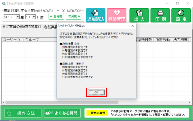Close the ささっとタイムカード計算SR dialog
This screenshot has width=193, height=121.
click(133, 26)
